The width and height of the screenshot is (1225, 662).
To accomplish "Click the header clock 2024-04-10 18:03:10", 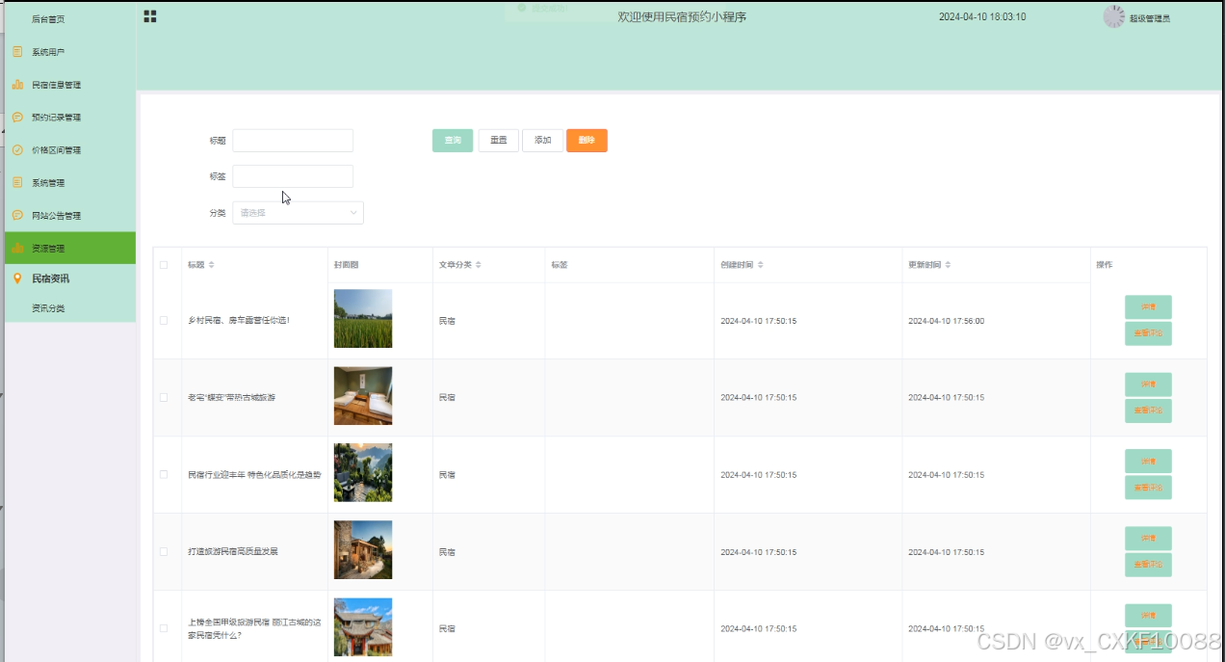I will [982, 17].
